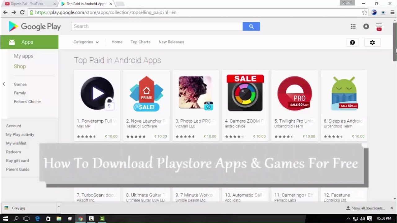Open the Twilight Pro Unlock app icon
This screenshot has height=223, width=397.
click(x=295, y=93)
